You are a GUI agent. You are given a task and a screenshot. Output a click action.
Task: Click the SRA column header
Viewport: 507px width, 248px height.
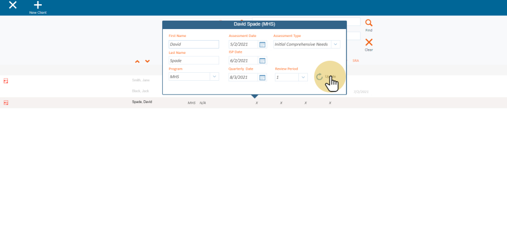point(355,61)
